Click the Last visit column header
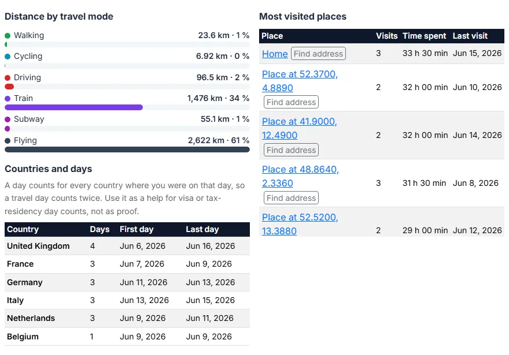The height and width of the screenshot is (355, 509). (470, 36)
